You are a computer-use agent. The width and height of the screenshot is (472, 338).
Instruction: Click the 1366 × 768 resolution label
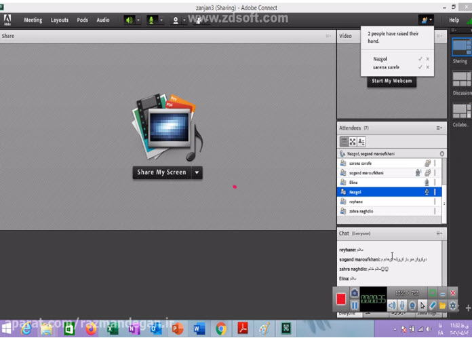[x=407, y=293]
